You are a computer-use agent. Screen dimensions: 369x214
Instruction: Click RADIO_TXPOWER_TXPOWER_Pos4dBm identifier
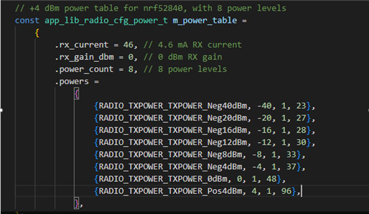(171, 191)
